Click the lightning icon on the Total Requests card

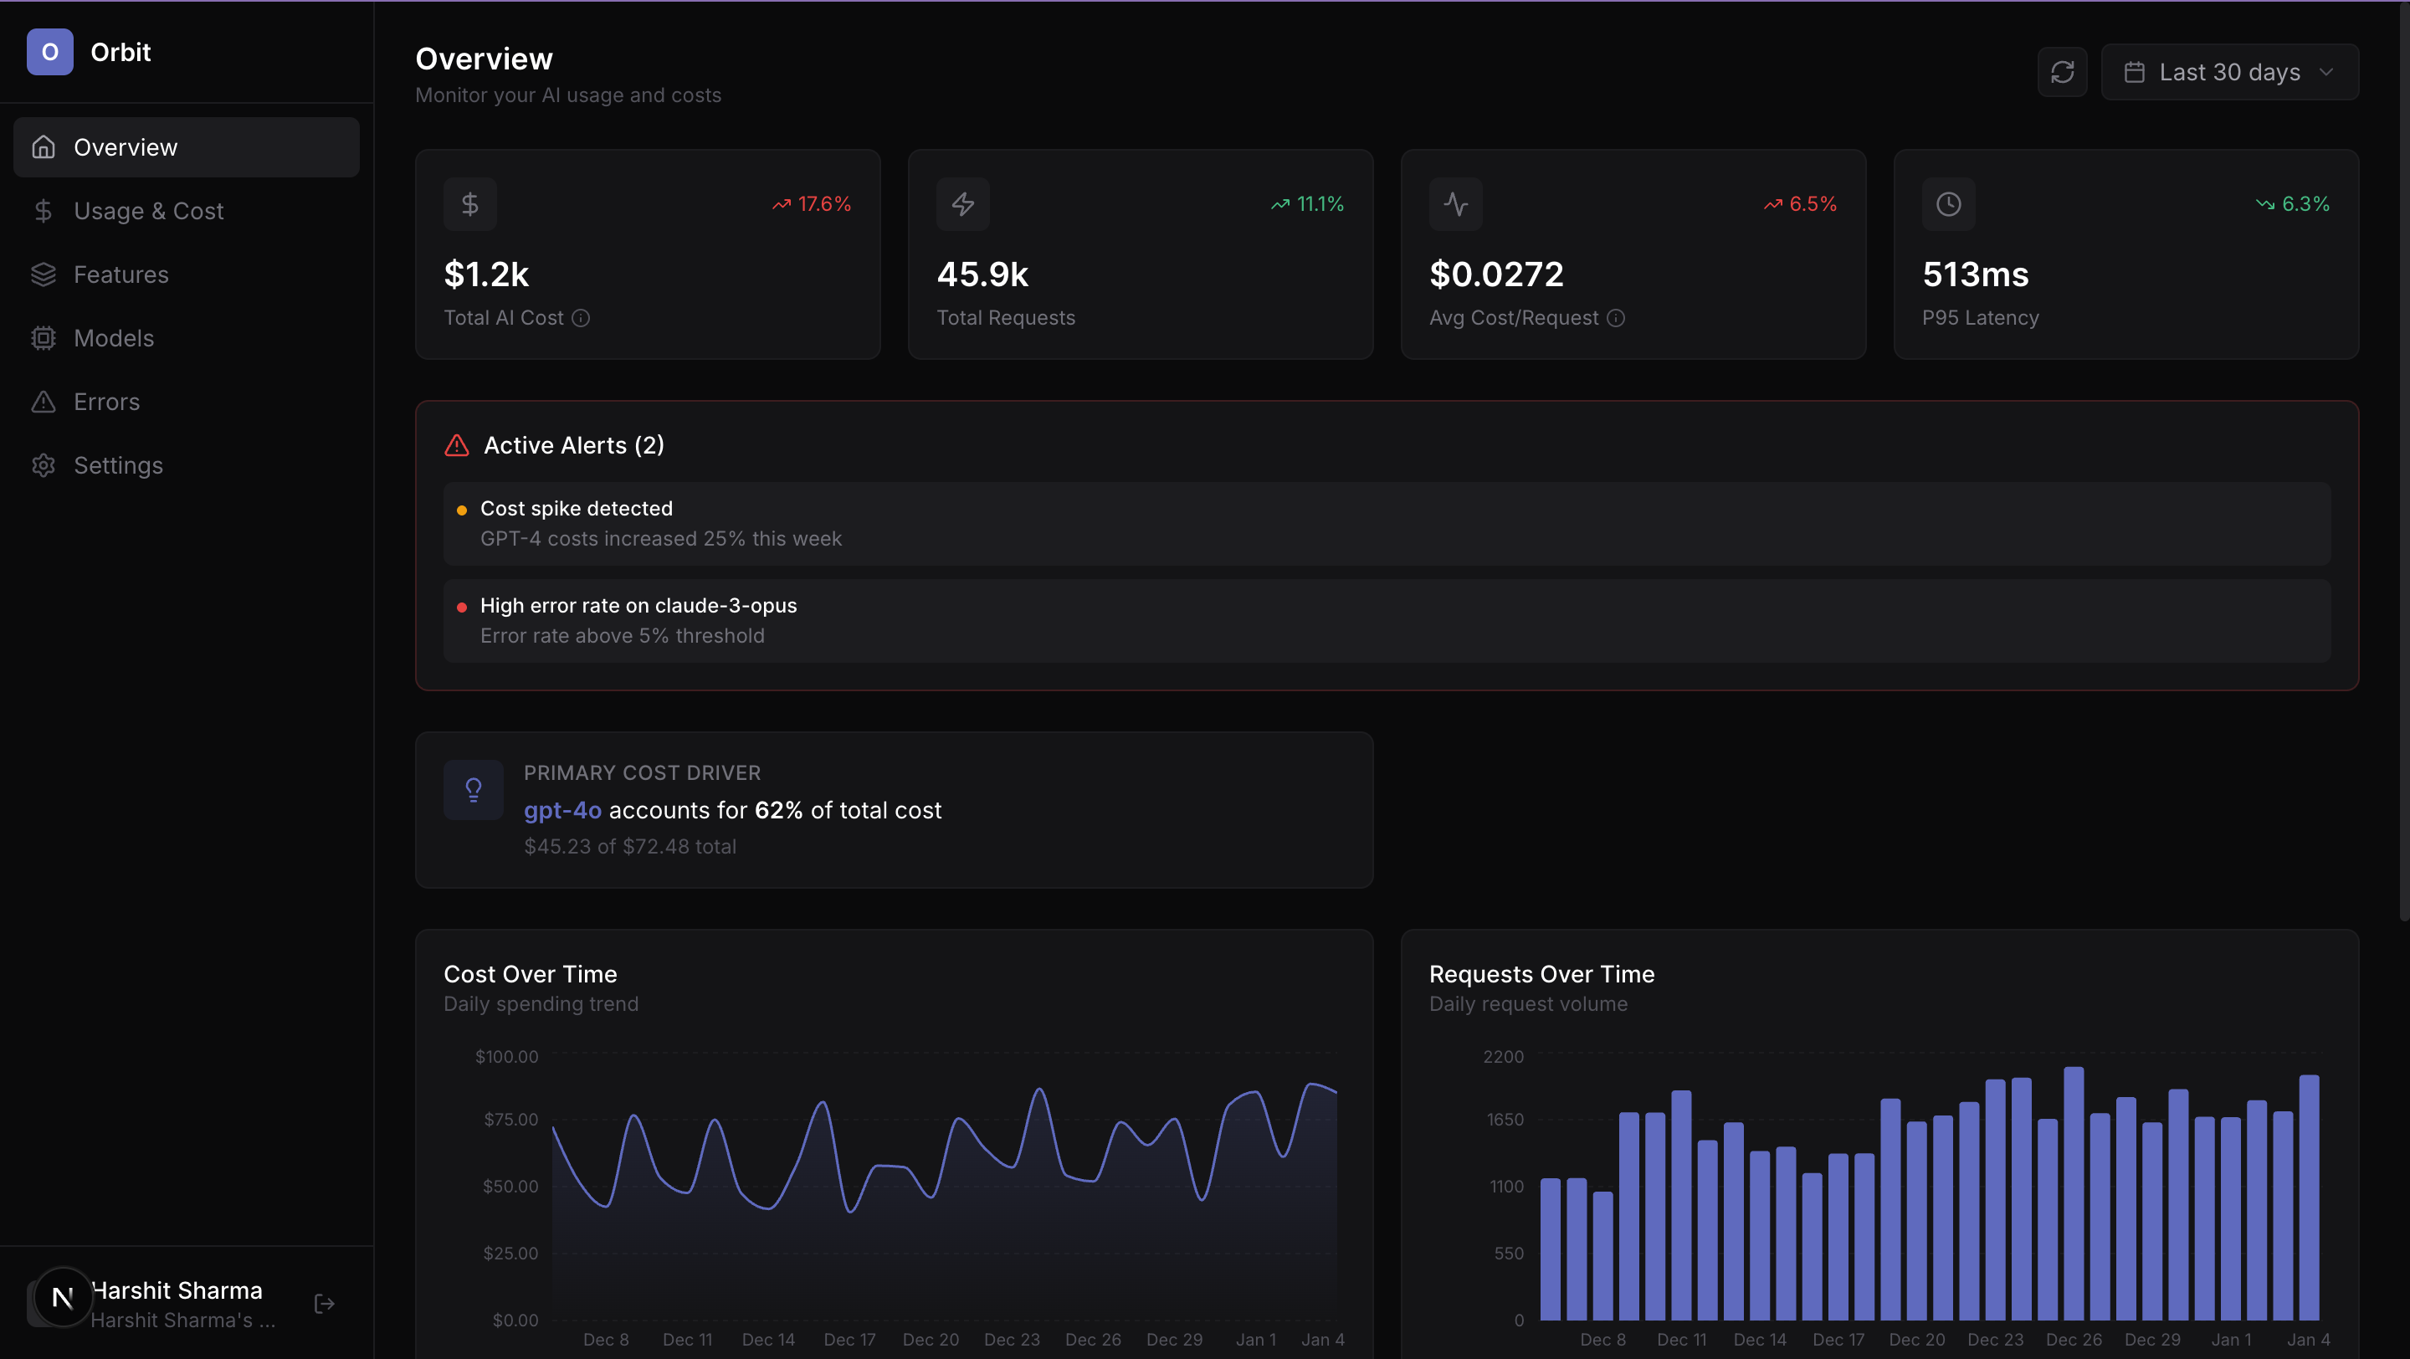pyautogui.click(x=962, y=203)
